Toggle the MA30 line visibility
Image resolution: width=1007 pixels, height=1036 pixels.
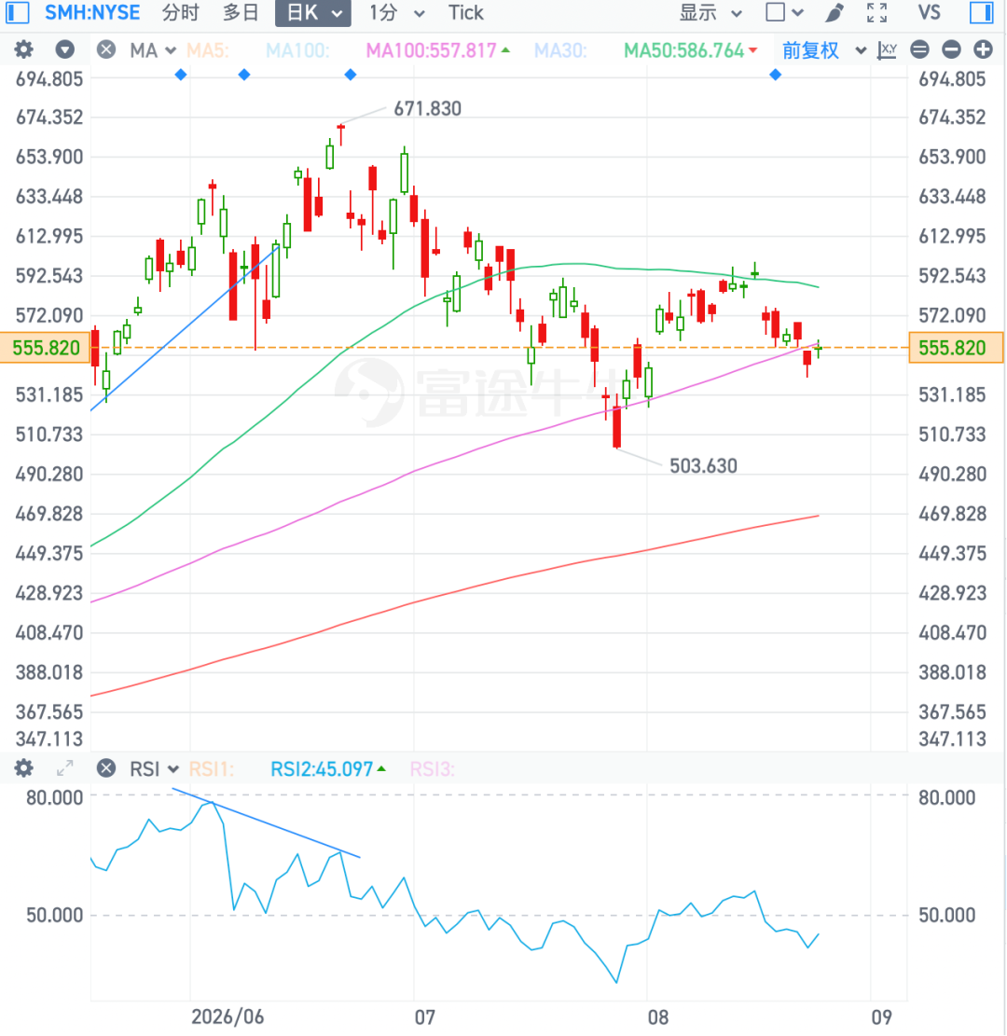tap(560, 50)
